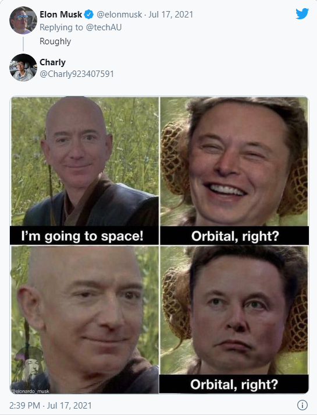Click the 'Roughly' reply text
Viewport: 317px width, 415px height.
pos(55,41)
